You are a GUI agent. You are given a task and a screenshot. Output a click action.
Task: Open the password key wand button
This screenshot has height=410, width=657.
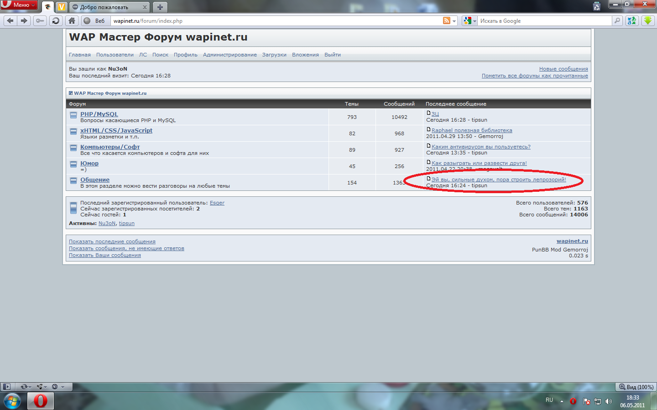pos(40,20)
